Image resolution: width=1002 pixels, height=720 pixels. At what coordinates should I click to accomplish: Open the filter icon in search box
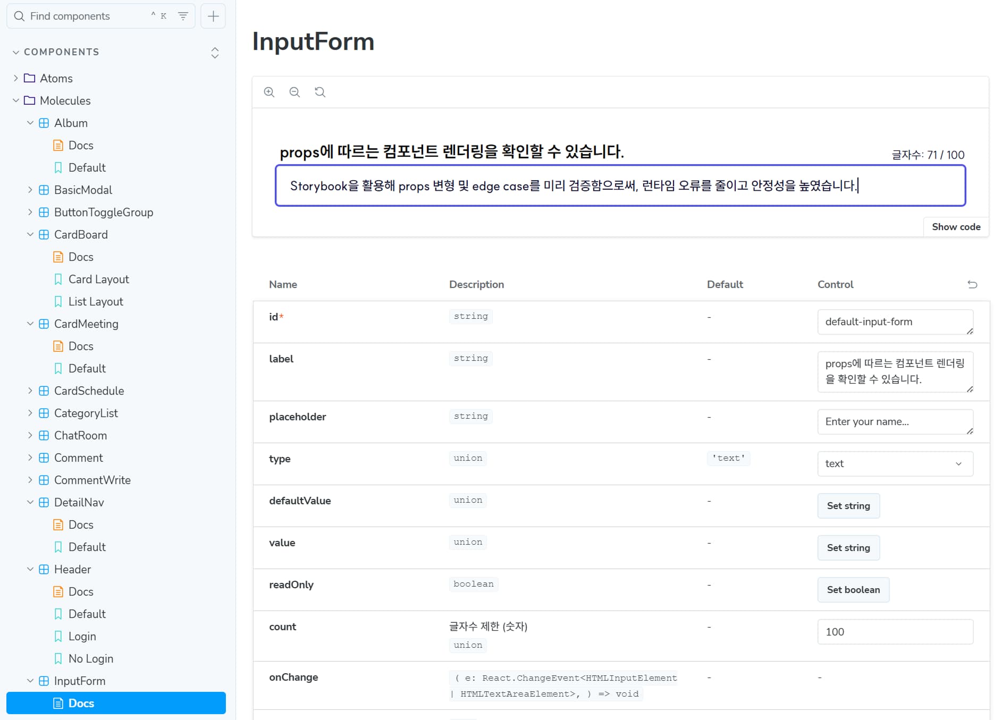(x=183, y=16)
